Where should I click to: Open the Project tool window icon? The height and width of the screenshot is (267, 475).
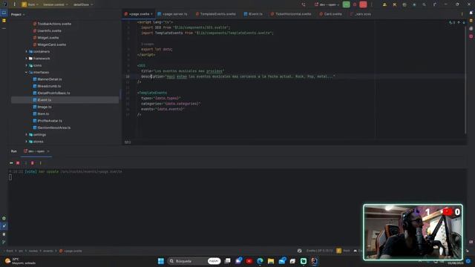(x=4, y=13)
